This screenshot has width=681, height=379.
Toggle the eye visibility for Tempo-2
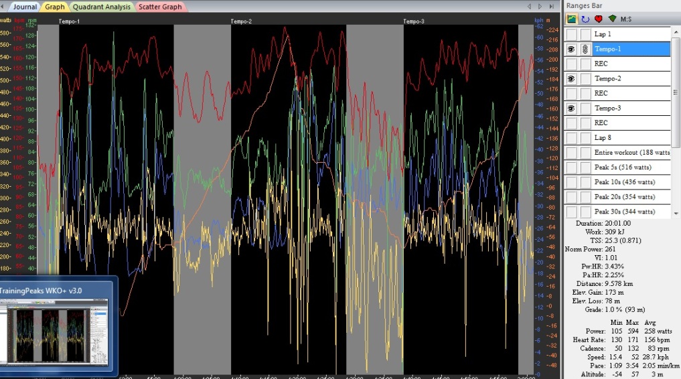(x=571, y=78)
